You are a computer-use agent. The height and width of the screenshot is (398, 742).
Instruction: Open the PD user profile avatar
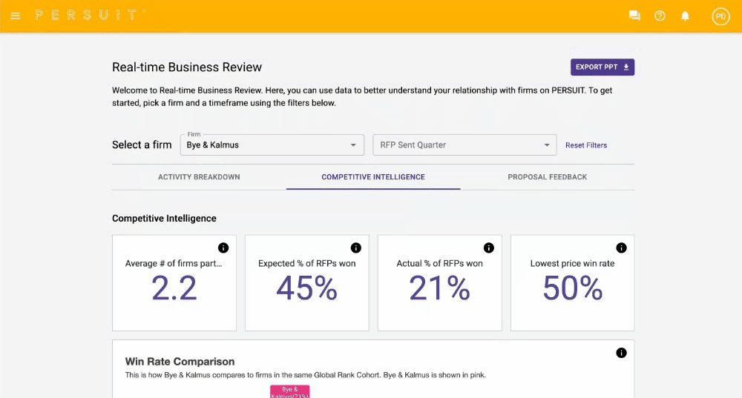pyautogui.click(x=720, y=16)
